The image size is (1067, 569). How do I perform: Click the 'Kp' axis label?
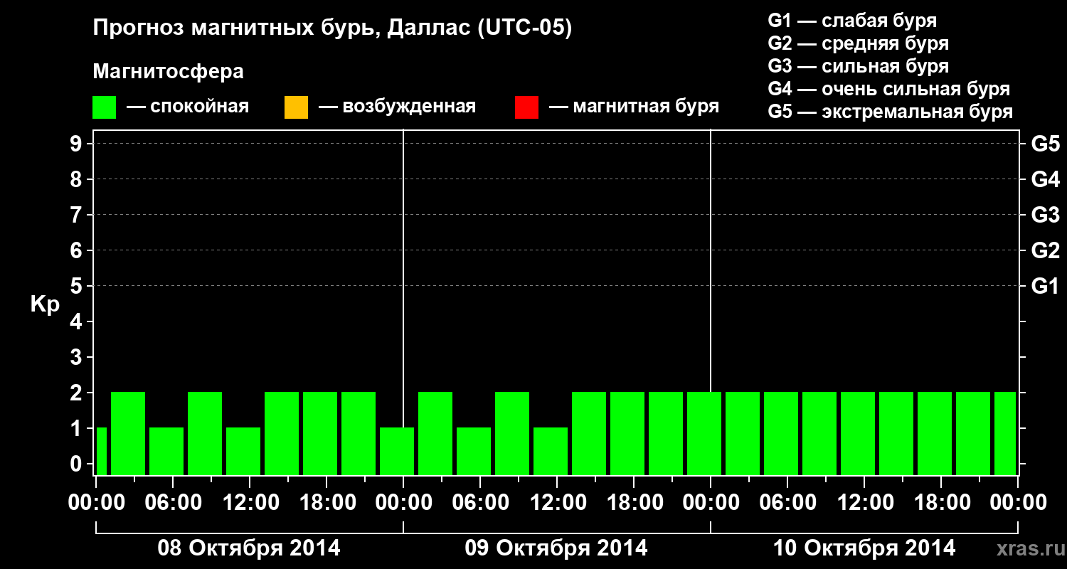pos(45,304)
